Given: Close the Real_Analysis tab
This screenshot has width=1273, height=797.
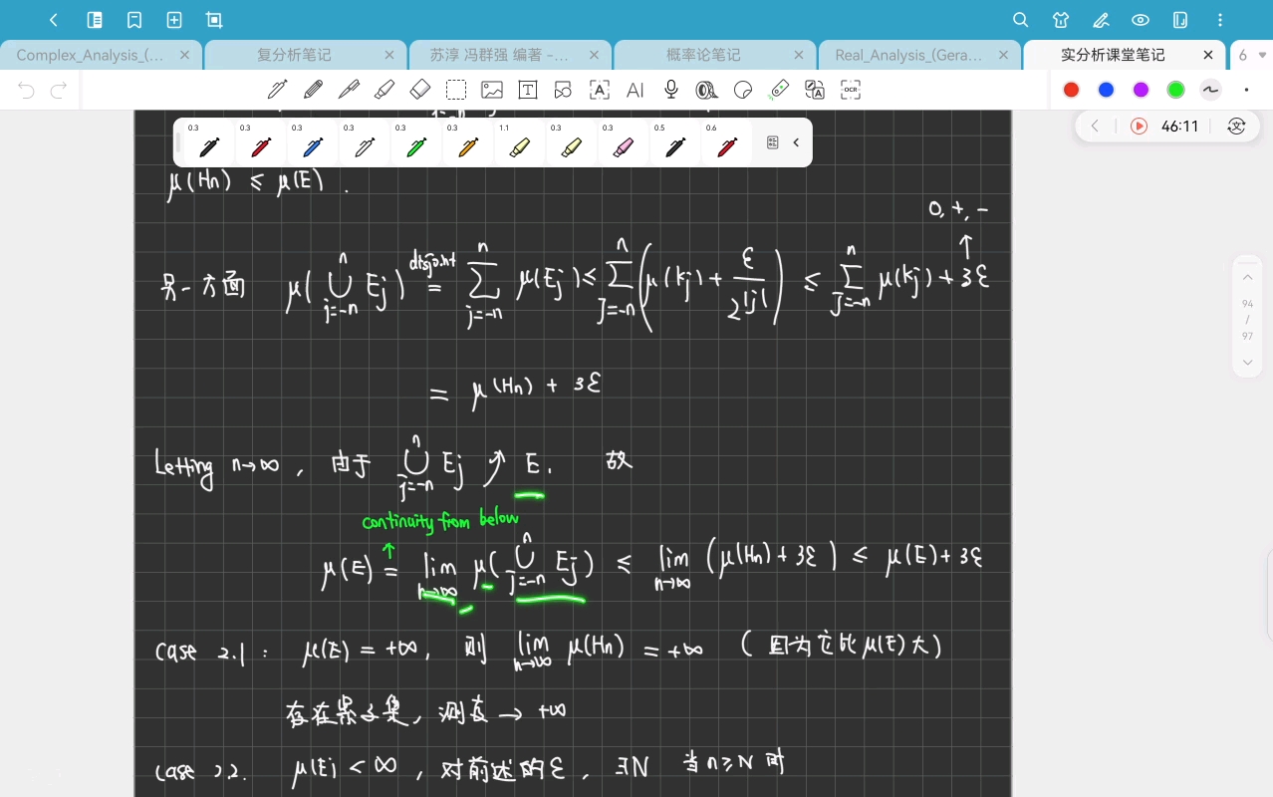Looking at the screenshot, I should [1003, 55].
